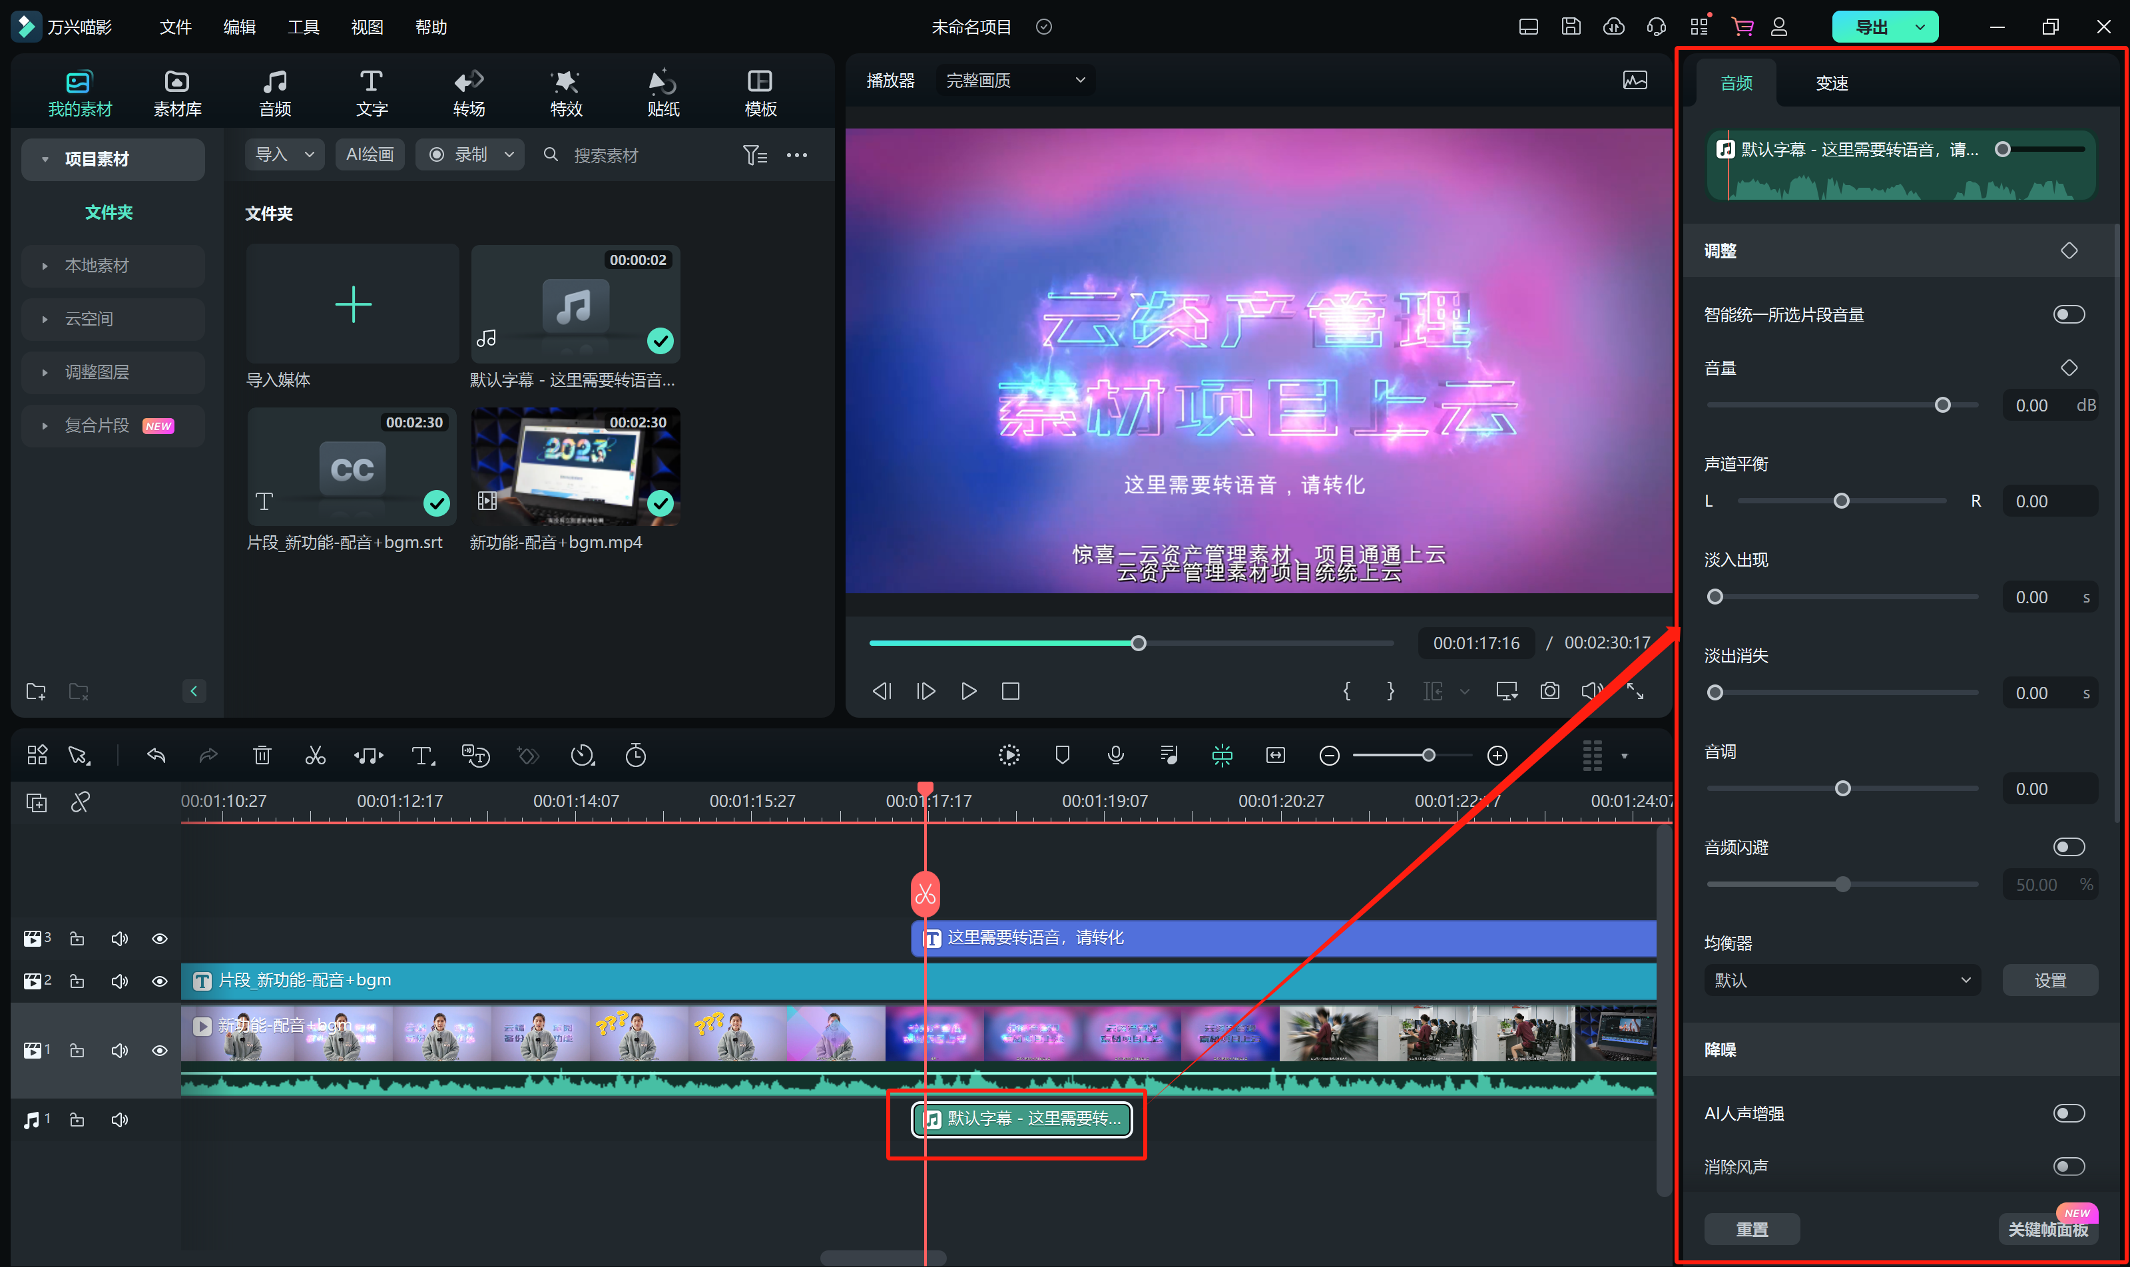This screenshot has width=2130, height=1267.
Task: Open the 完整画质 quality dropdown
Action: (x=1015, y=81)
